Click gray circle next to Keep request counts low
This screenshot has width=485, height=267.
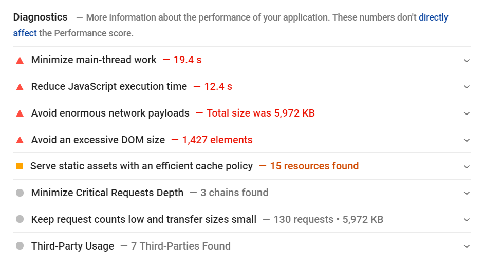(20, 219)
